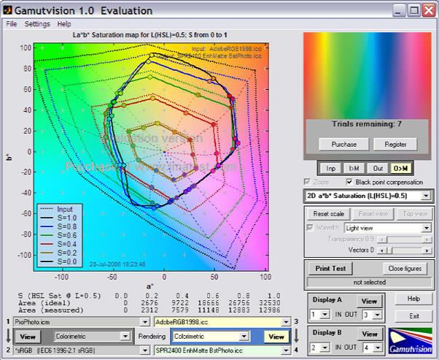Open the sRGB IEC61966-2.1 profile dropdown
This screenshot has height=360, width=439.
click(x=81, y=351)
